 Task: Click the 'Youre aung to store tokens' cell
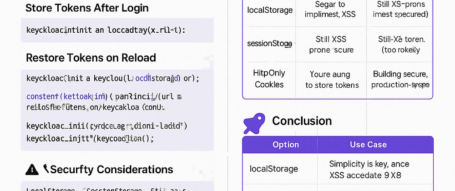[x=332, y=80]
